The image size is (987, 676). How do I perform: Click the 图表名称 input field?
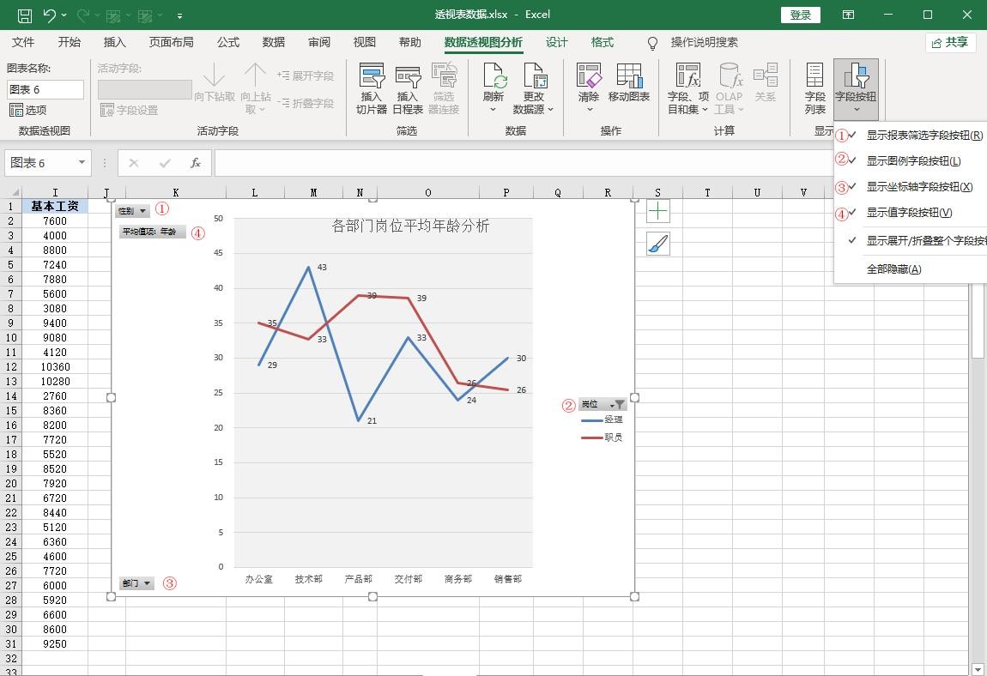pyautogui.click(x=45, y=89)
